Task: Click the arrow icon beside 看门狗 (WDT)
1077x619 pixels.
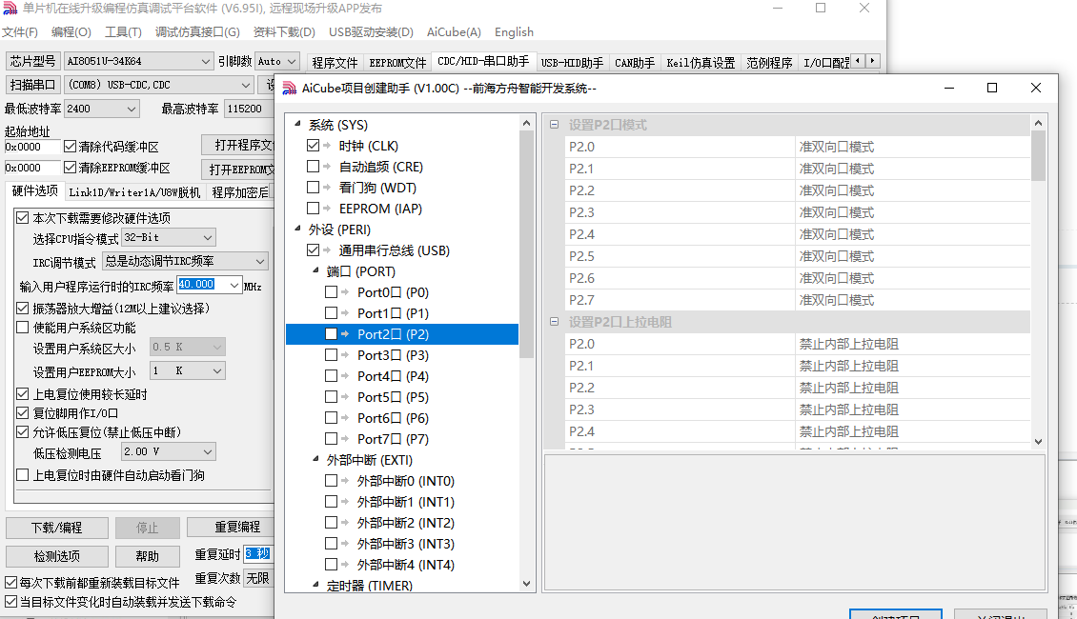Action: [x=327, y=188]
